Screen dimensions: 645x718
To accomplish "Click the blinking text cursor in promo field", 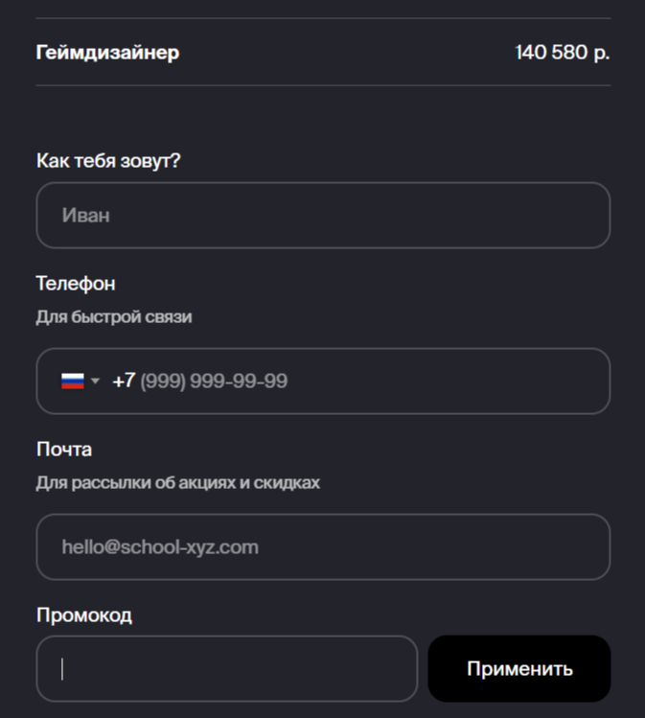I will tap(62, 669).
